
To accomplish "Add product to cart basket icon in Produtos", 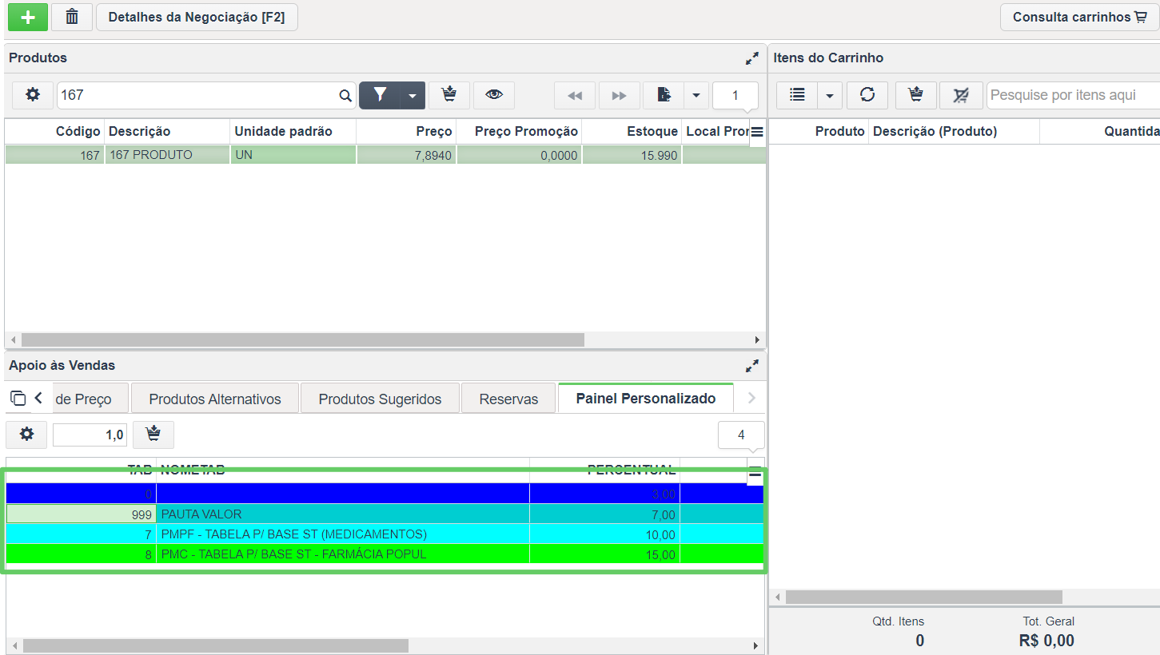I will (x=449, y=95).
